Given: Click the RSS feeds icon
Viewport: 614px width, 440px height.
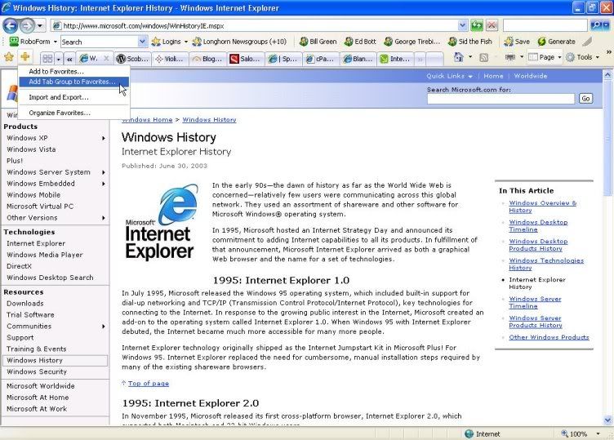Looking at the screenshot, I should click(484, 57).
